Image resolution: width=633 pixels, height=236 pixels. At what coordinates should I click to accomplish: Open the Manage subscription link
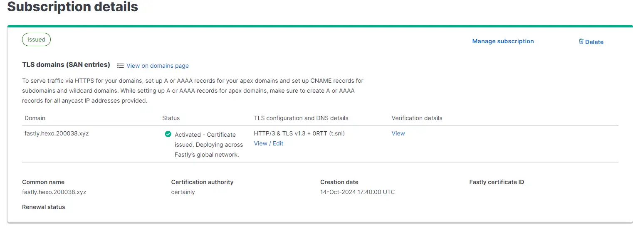pos(503,41)
